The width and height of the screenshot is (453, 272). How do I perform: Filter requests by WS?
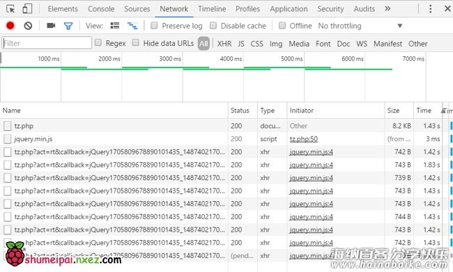362,44
